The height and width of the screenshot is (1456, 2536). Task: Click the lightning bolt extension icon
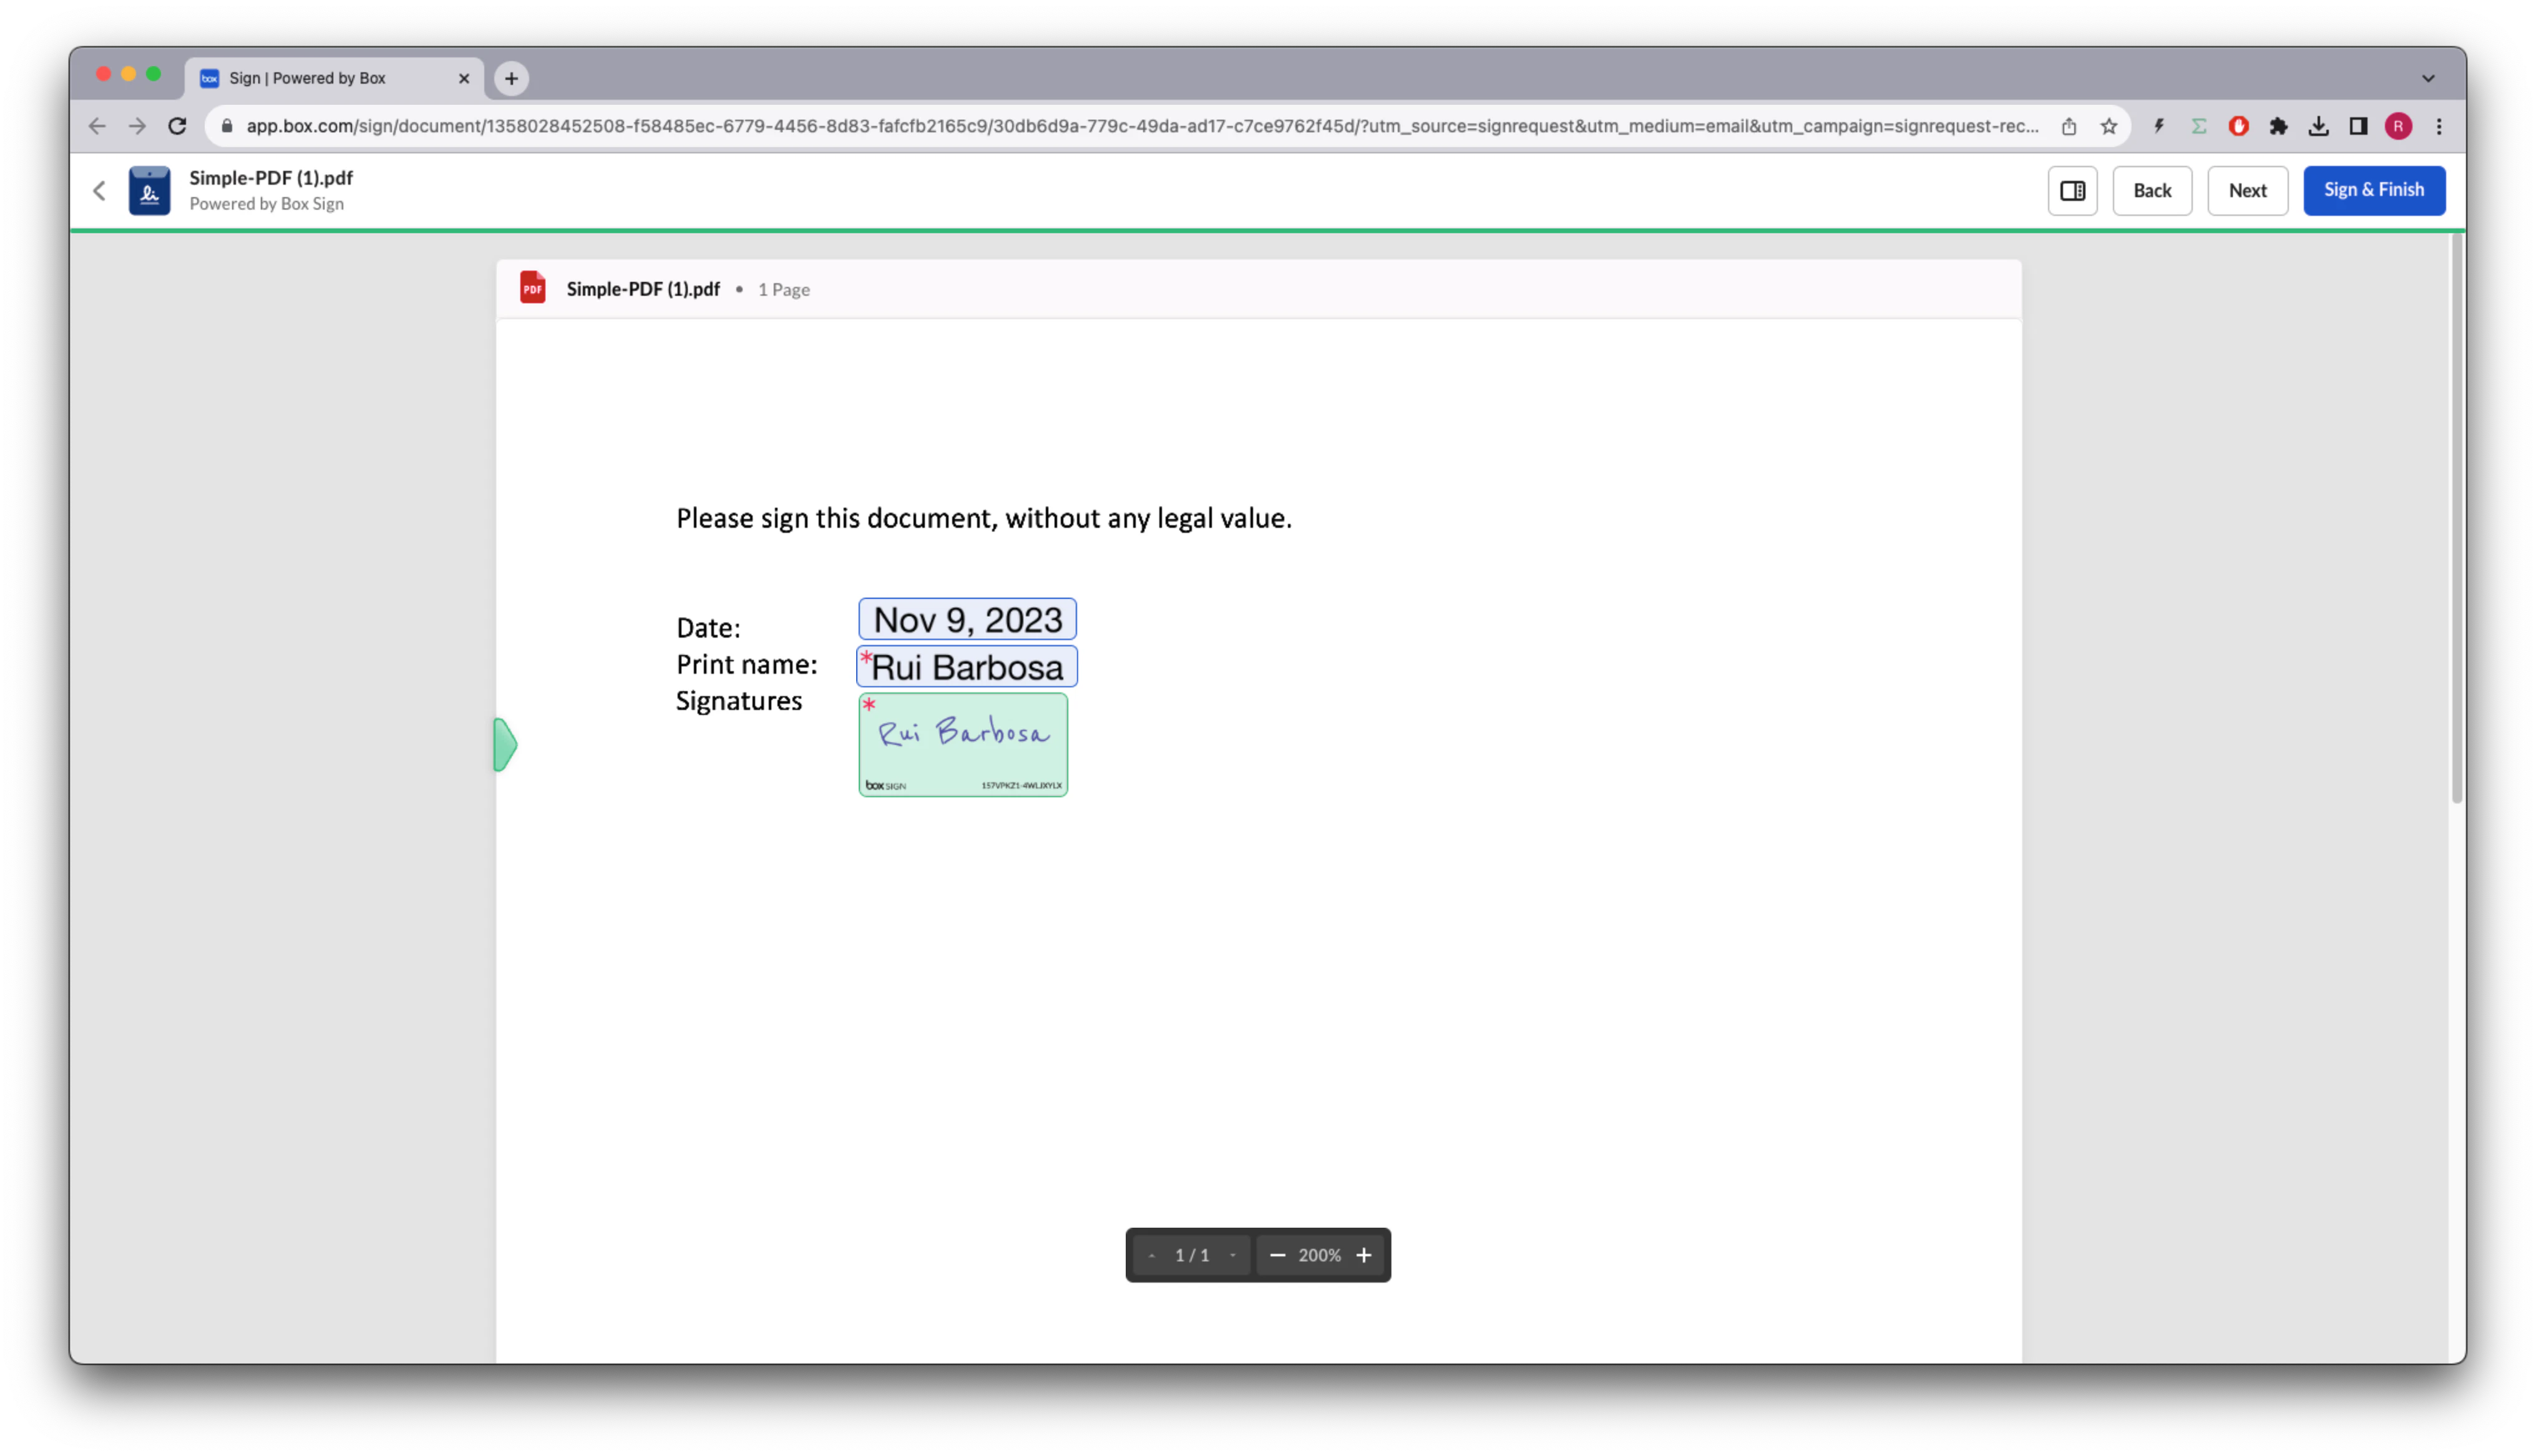click(2159, 126)
